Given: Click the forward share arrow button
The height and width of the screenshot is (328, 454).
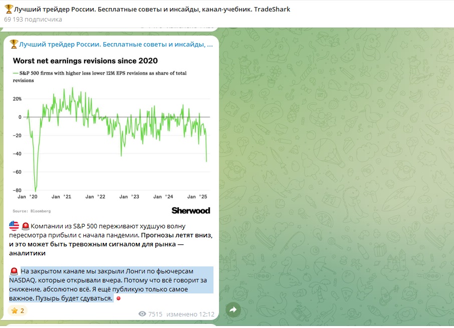Looking at the screenshot, I should pyautogui.click(x=233, y=310).
